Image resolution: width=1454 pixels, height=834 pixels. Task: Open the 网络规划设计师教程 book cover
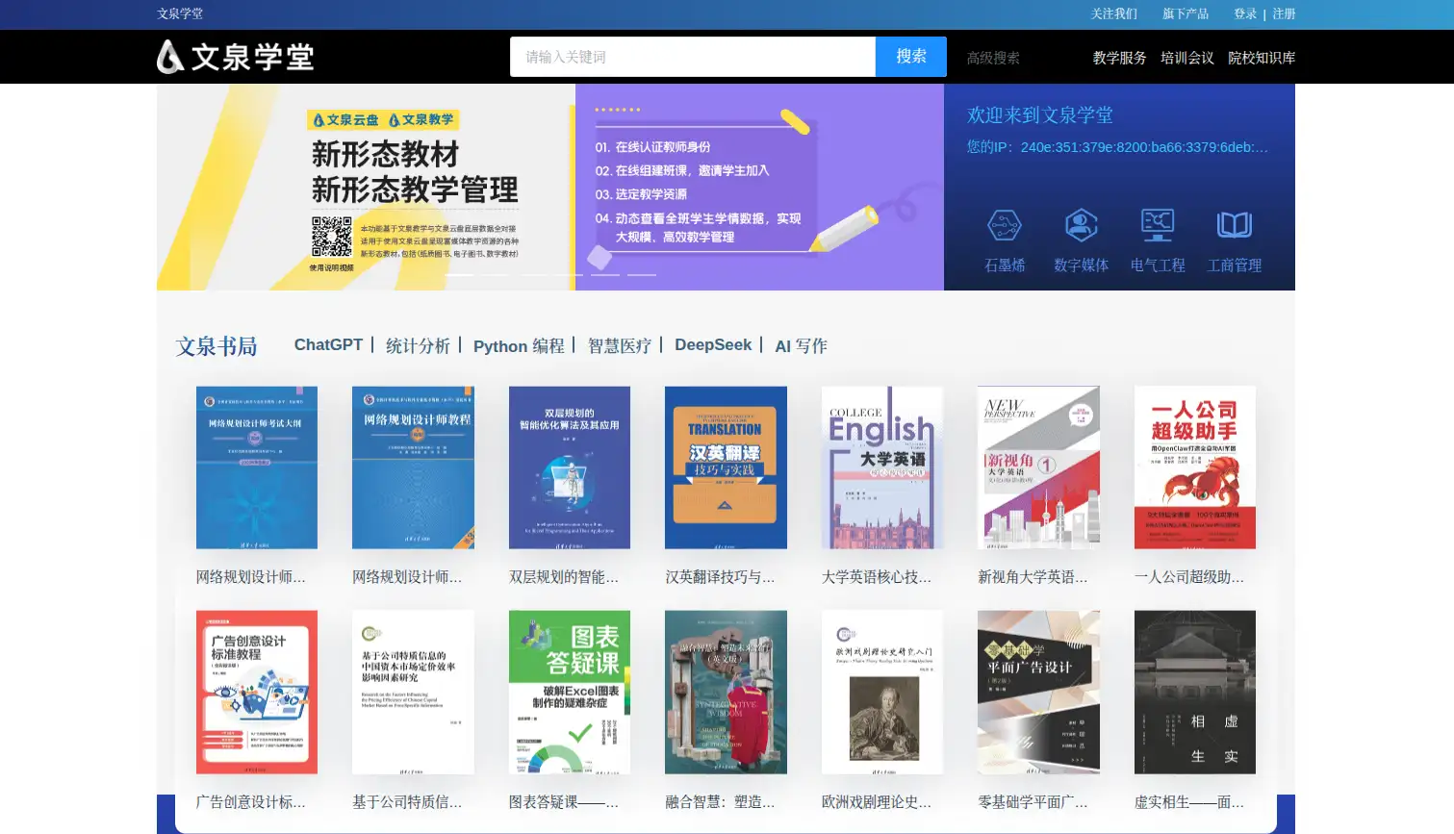tap(413, 468)
